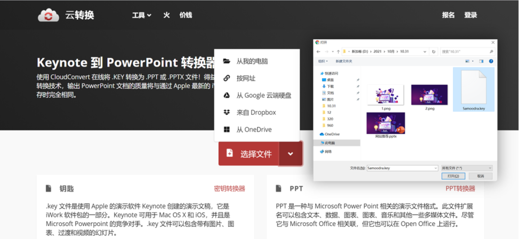The width and height of the screenshot is (521, 239).
Task: Click the Google Drive triangle icon
Action: [x=227, y=95]
